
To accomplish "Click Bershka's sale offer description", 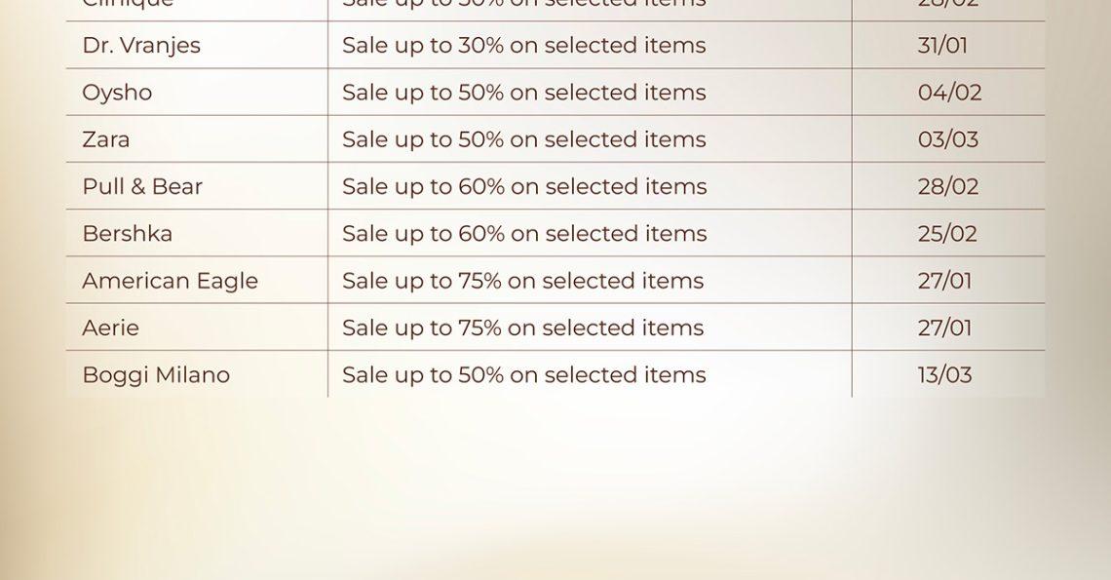I will click(x=523, y=234).
